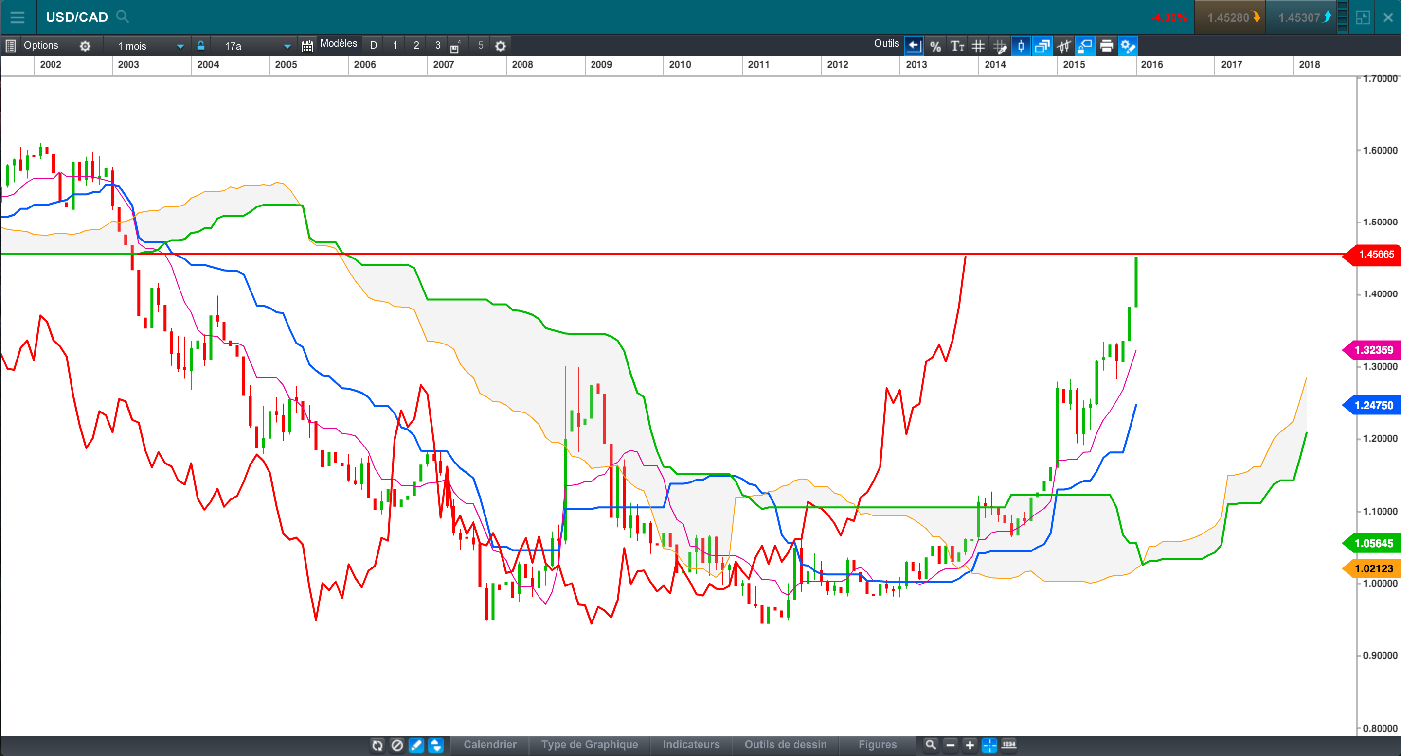Open the calendar icon beside Modèles
The image size is (1401, 756).
coord(307,46)
